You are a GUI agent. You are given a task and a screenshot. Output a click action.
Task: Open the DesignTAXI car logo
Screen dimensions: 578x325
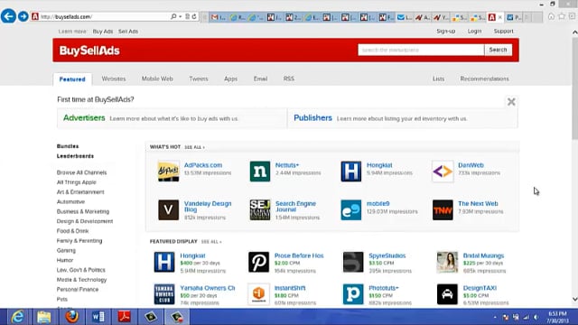[x=447, y=294]
